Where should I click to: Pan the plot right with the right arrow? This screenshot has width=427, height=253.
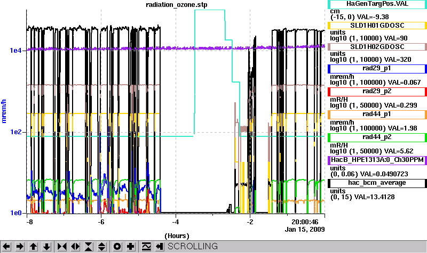pyautogui.click(x=20, y=247)
